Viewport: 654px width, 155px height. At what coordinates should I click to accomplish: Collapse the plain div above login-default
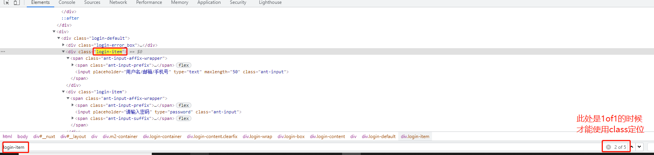coord(54,32)
